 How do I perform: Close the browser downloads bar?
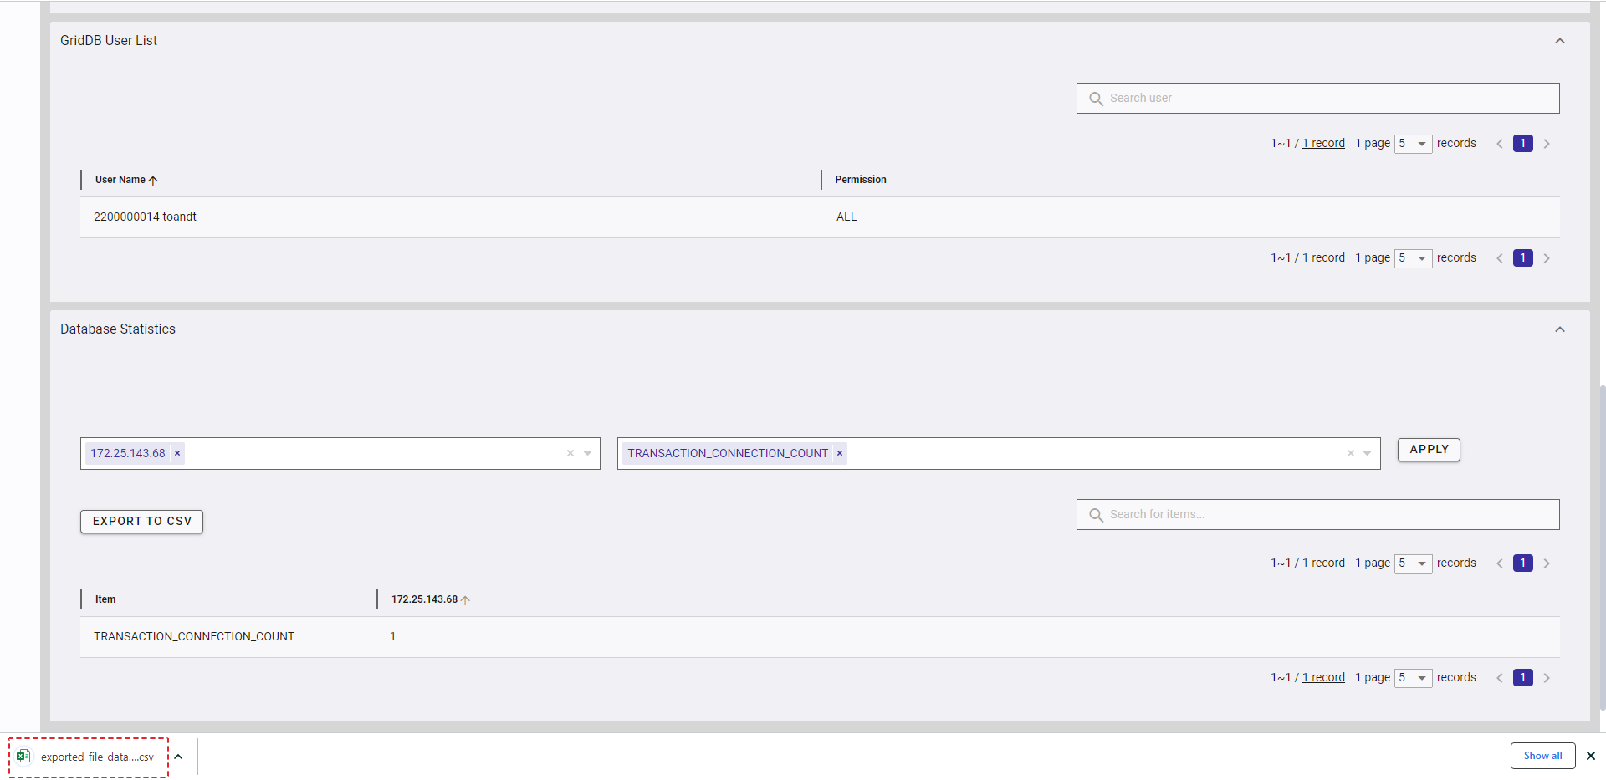(x=1591, y=756)
